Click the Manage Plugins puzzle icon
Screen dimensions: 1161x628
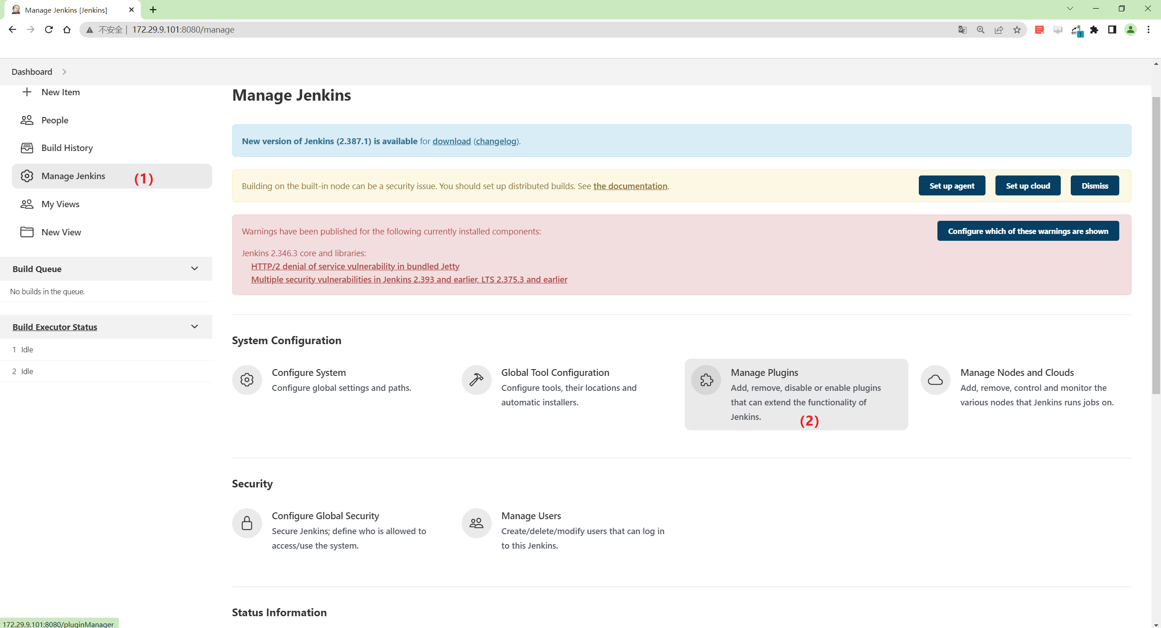(706, 380)
